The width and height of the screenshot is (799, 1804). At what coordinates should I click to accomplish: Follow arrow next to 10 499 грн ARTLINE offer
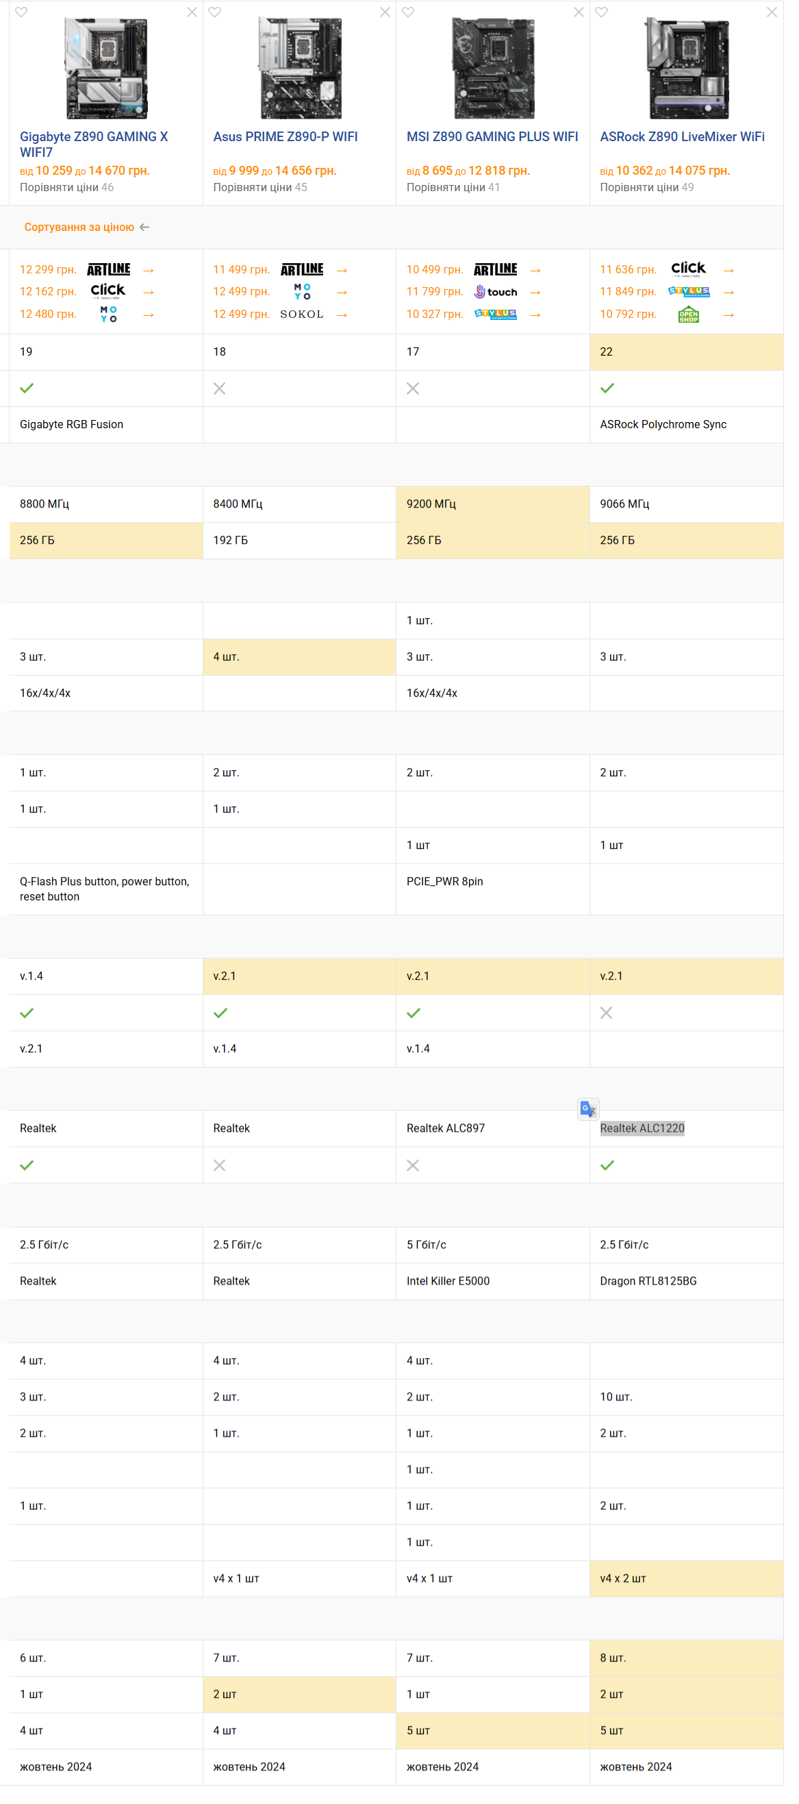point(536,271)
